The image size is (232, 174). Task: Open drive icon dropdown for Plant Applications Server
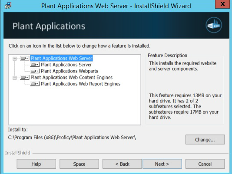pos(35,65)
